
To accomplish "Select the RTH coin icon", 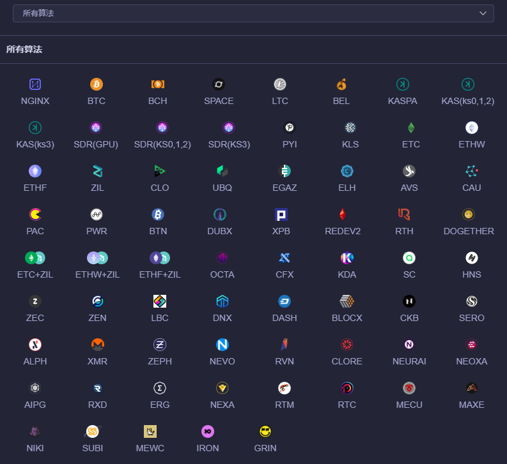I will [404, 214].
